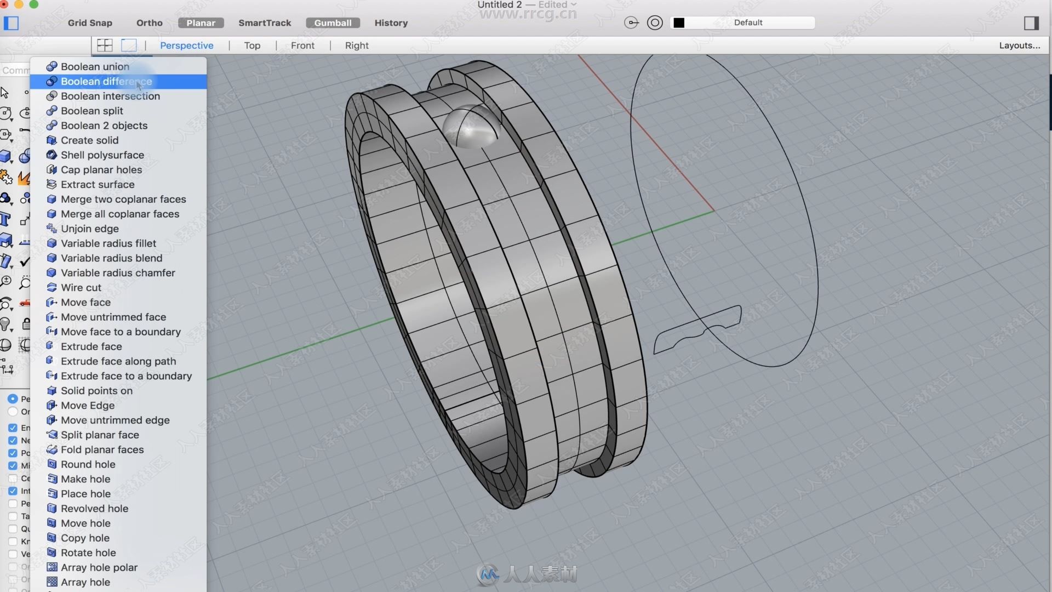This screenshot has width=1052, height=592.
Task: Expand SmartTrack toolbar option
Action: [x=265, y=22]
